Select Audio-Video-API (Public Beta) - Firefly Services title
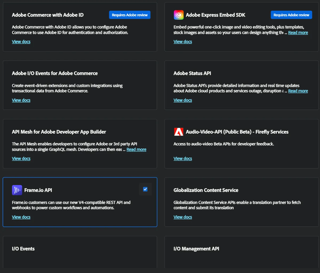 pos(237,132)
